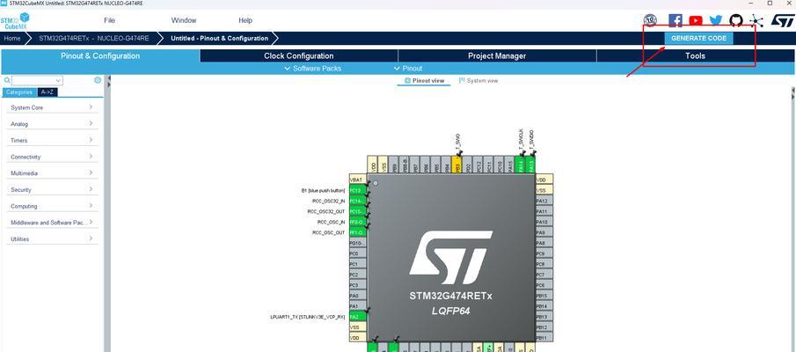Expand the Timers category
Image resolution: width=796 pixels, height=352 pixels.
tap(52, 140)
